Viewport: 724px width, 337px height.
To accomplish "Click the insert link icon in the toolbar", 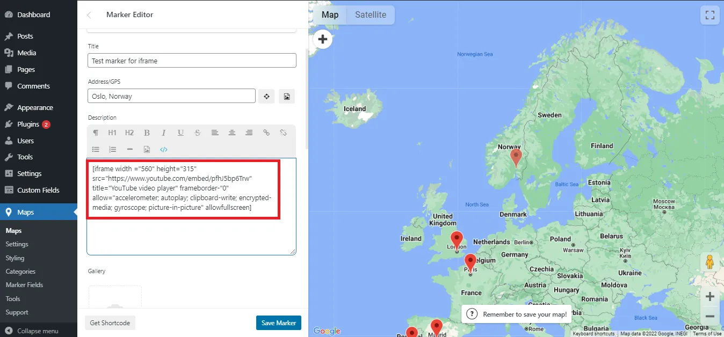I will pos(266,133).
